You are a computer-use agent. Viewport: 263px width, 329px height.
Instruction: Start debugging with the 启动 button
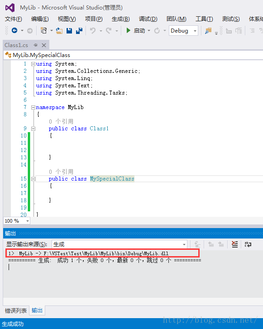click(136, 31)
